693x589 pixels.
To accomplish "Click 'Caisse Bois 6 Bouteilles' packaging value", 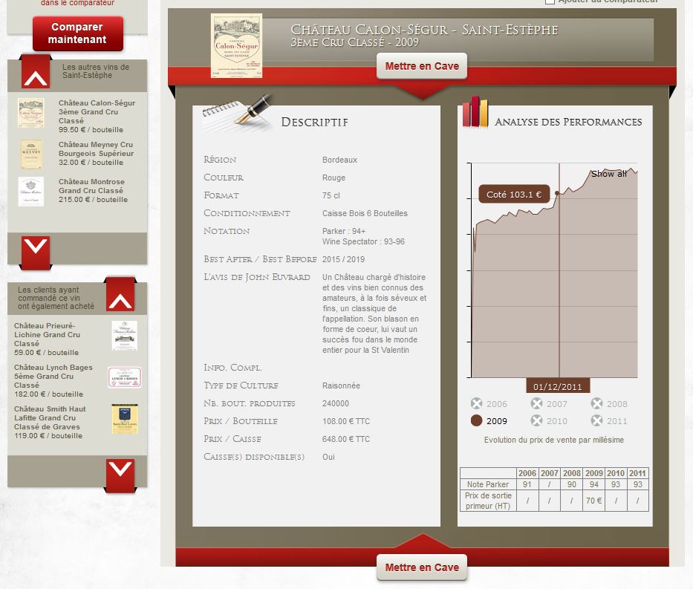I will click(365, 213).
